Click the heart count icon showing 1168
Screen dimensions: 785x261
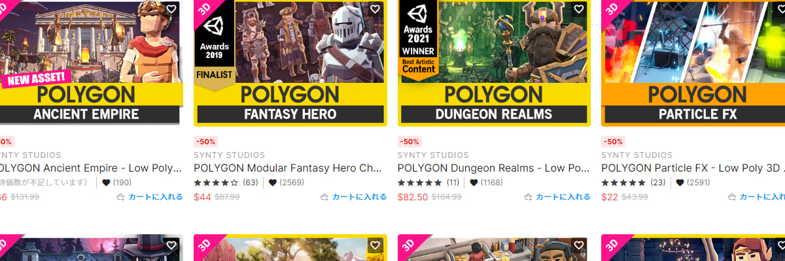(x=474, y=183)
